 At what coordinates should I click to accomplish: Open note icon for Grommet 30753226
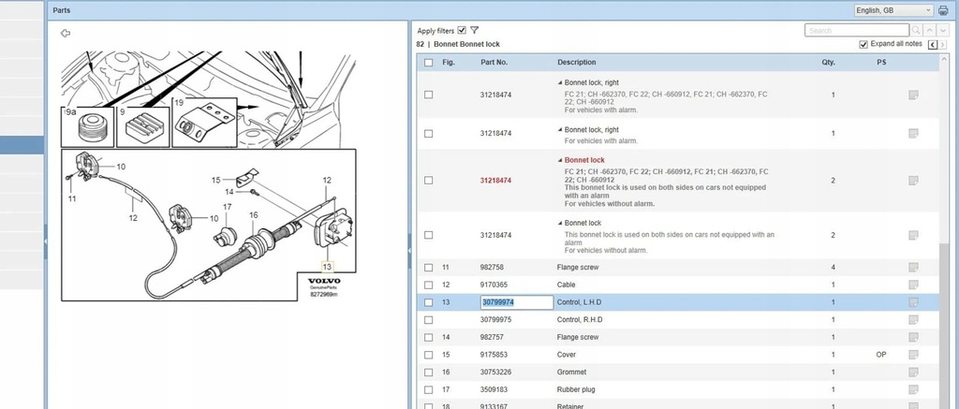[913, 372]
